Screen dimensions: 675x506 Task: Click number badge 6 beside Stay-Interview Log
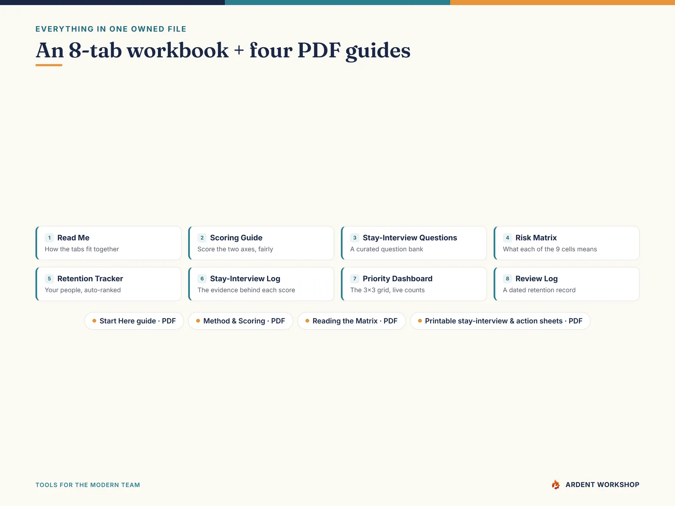(202, 279)
